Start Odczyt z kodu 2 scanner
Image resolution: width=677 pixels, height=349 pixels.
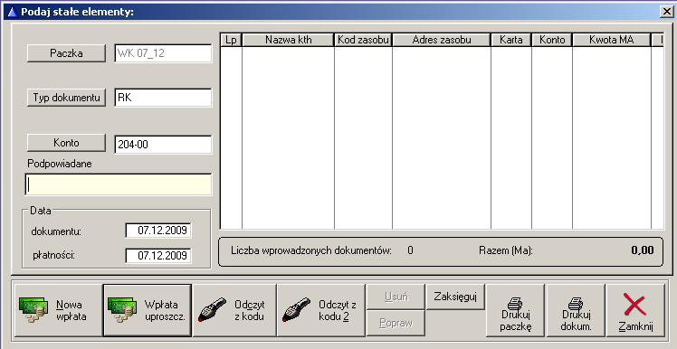click(320, 310)
